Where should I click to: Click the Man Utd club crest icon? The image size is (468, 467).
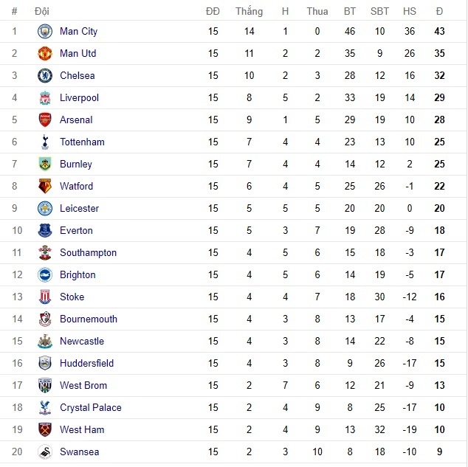click(45, 54)
